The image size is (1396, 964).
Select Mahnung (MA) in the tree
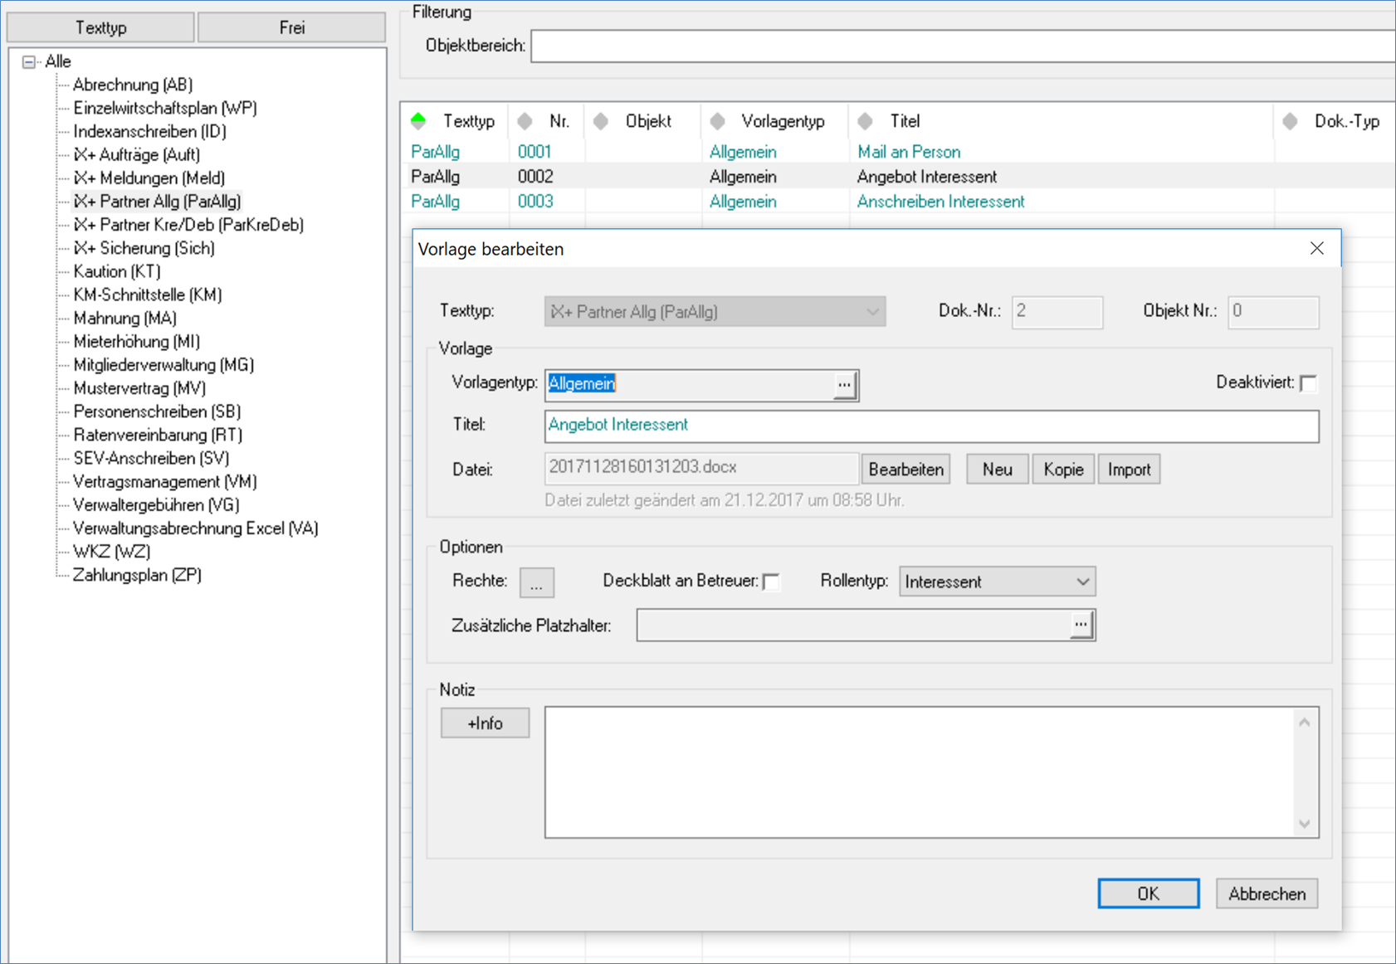124,319
